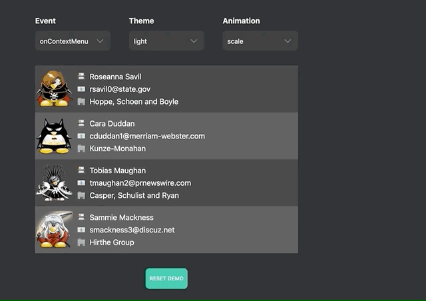Select the name Cara Duddan
Viewport: 426px width, 301px height.
pos(112,124)
